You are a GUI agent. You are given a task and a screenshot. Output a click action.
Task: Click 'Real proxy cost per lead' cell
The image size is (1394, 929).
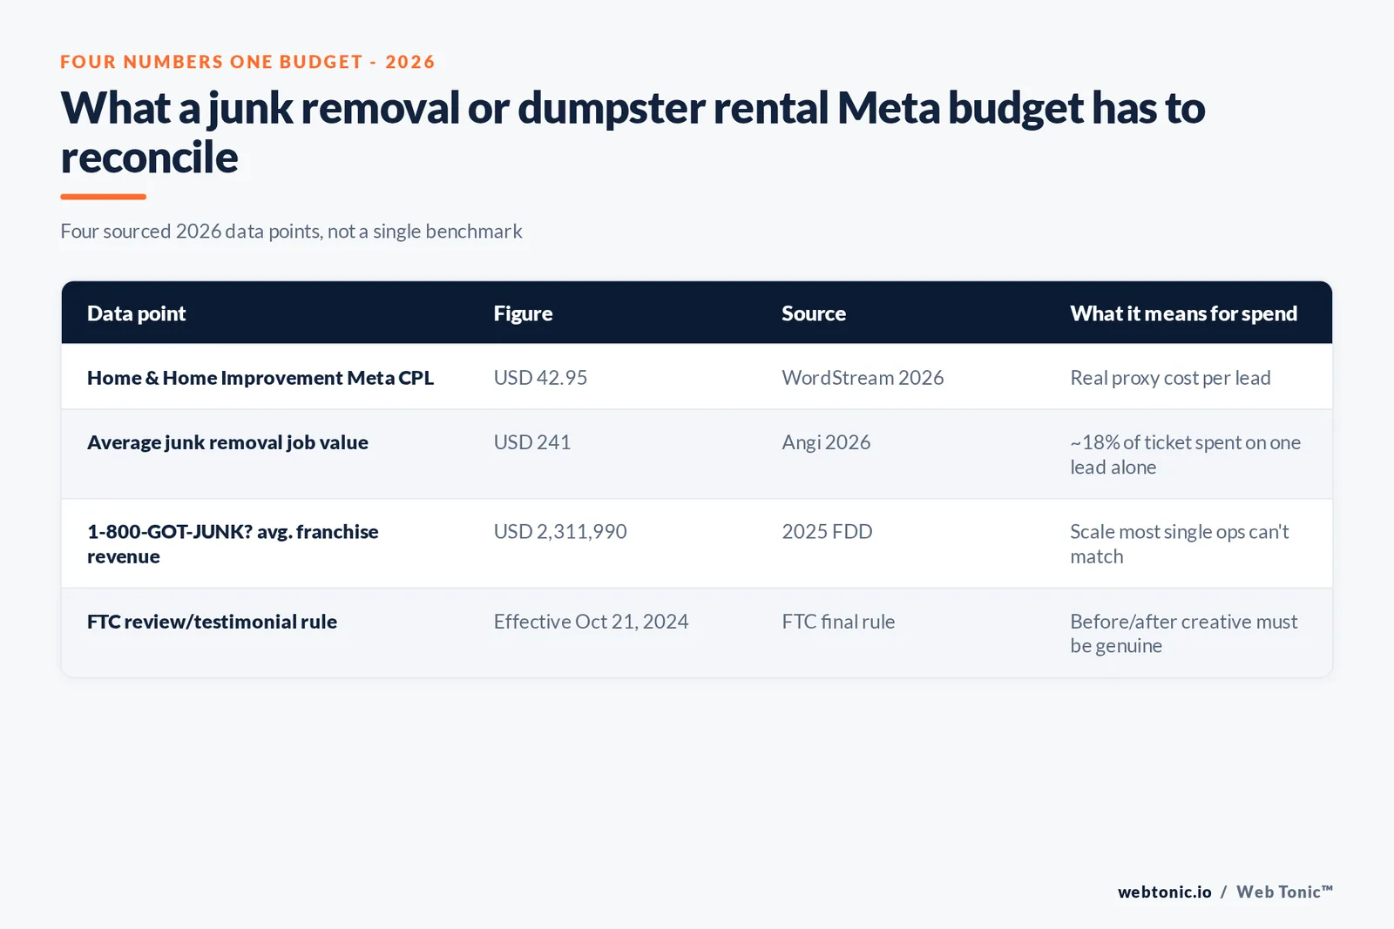click(x=1170, y=378)
